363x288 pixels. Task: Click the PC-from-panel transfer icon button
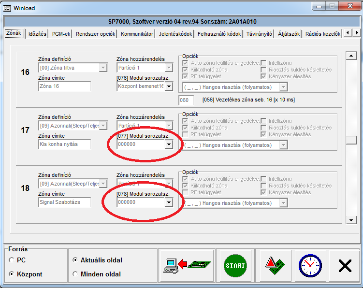(x=187, y=265)
